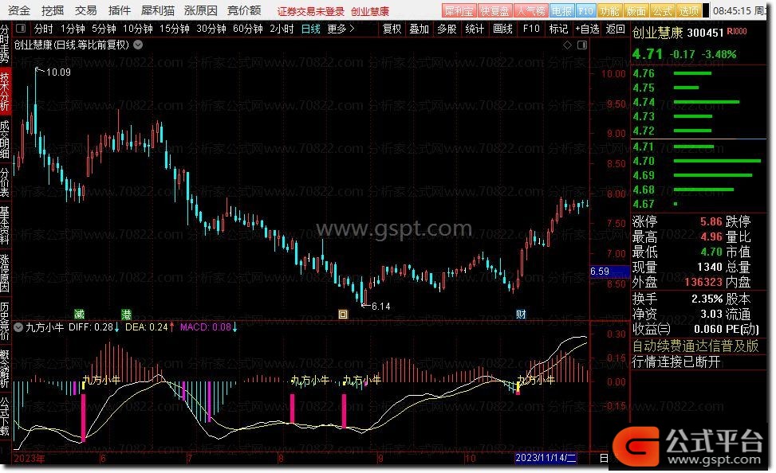Image resolution: width=776 pixels, height=473 pixels.
Task: Click the 返回 back button
Action: click(x=615, y=29)
